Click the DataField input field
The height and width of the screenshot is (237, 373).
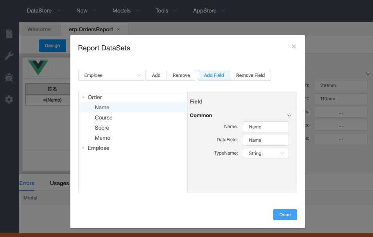[266, 140]
